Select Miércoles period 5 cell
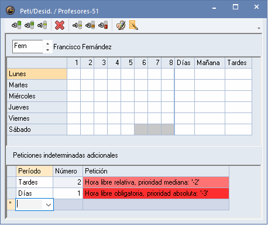This screenshot has width=268, height=225. (x=128, y=96)
